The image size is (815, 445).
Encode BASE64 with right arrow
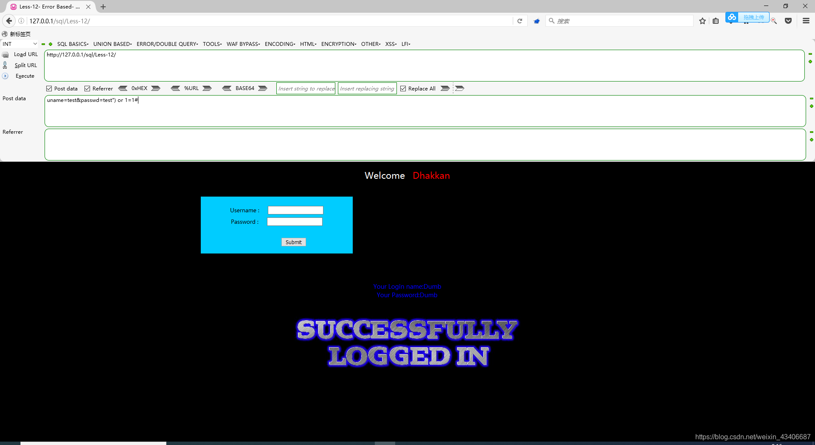263,88
